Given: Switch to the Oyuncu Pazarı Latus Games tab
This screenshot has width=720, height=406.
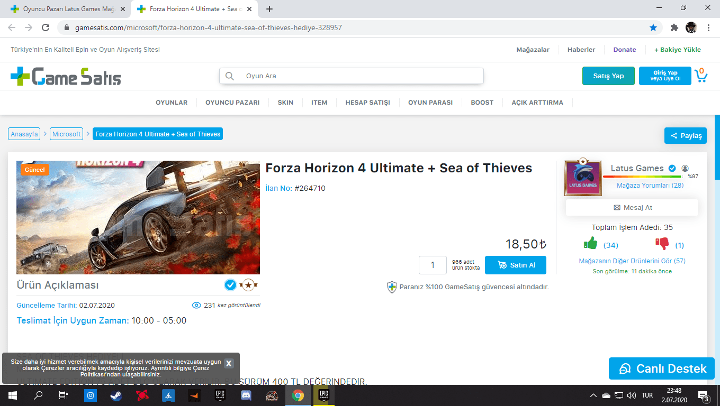Looking at the screenshot, I should tap(68, 9).
